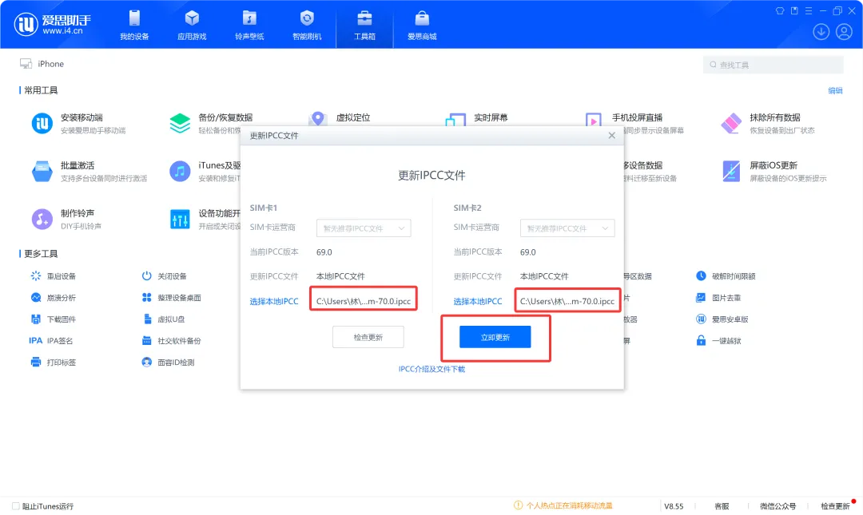Open 一键越狱 tool
863x515 pixels.
point(718,341)
